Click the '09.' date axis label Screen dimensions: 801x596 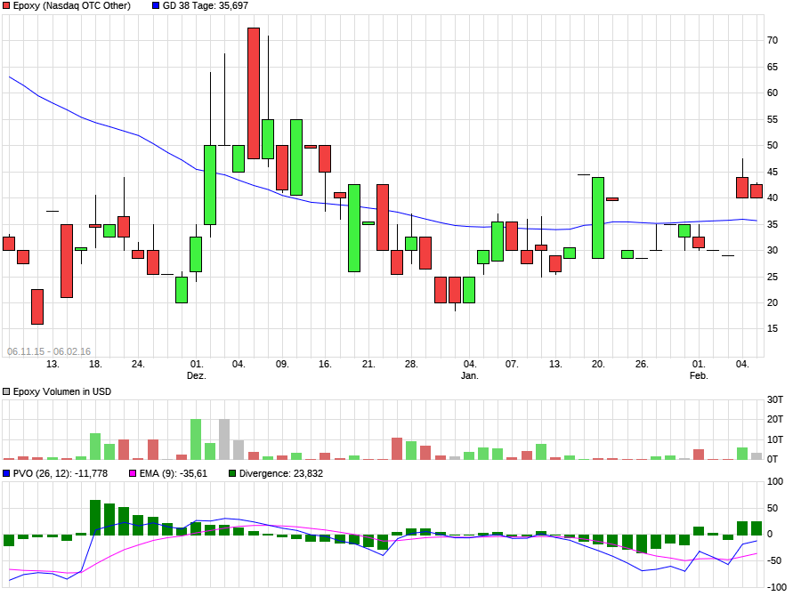[x=282, y=364]
